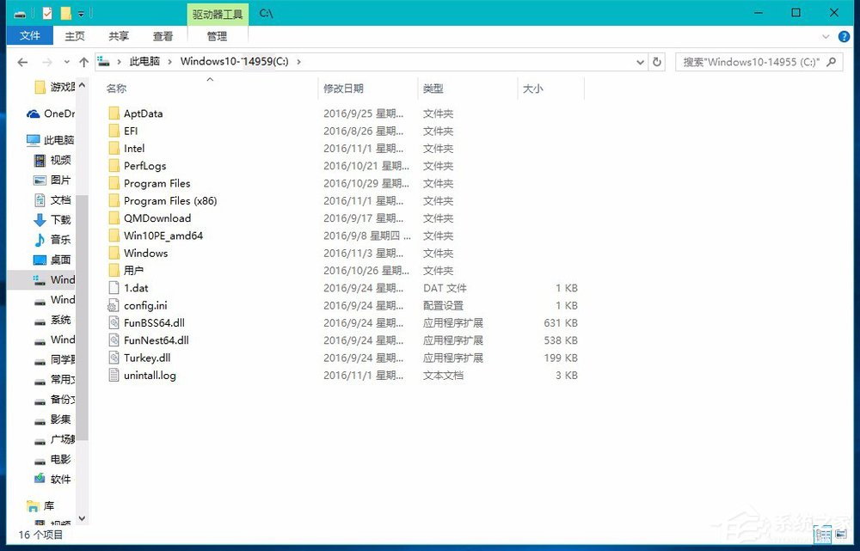This screenshot has height=551, width=860.
Task: Go up one level with the up arrow
Action: (83, 62)
